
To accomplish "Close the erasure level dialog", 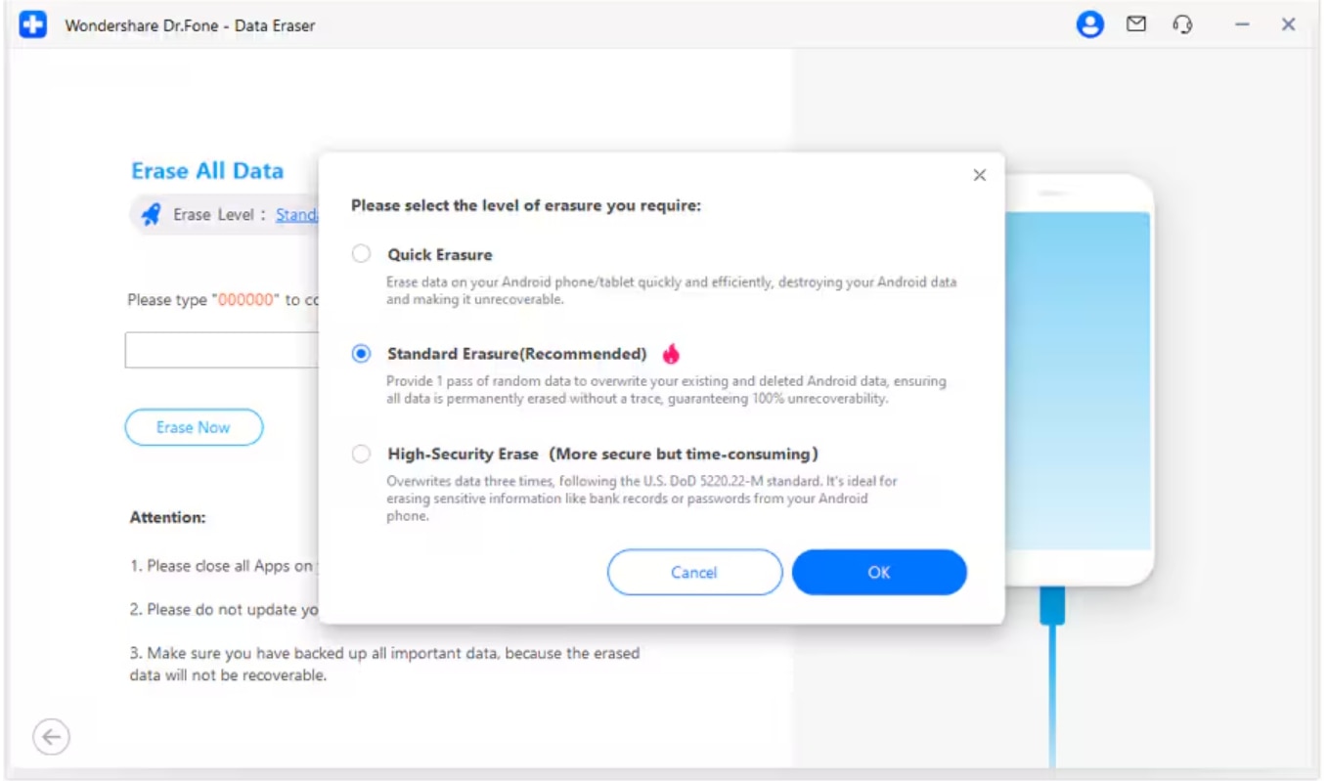I will point(979,176).
